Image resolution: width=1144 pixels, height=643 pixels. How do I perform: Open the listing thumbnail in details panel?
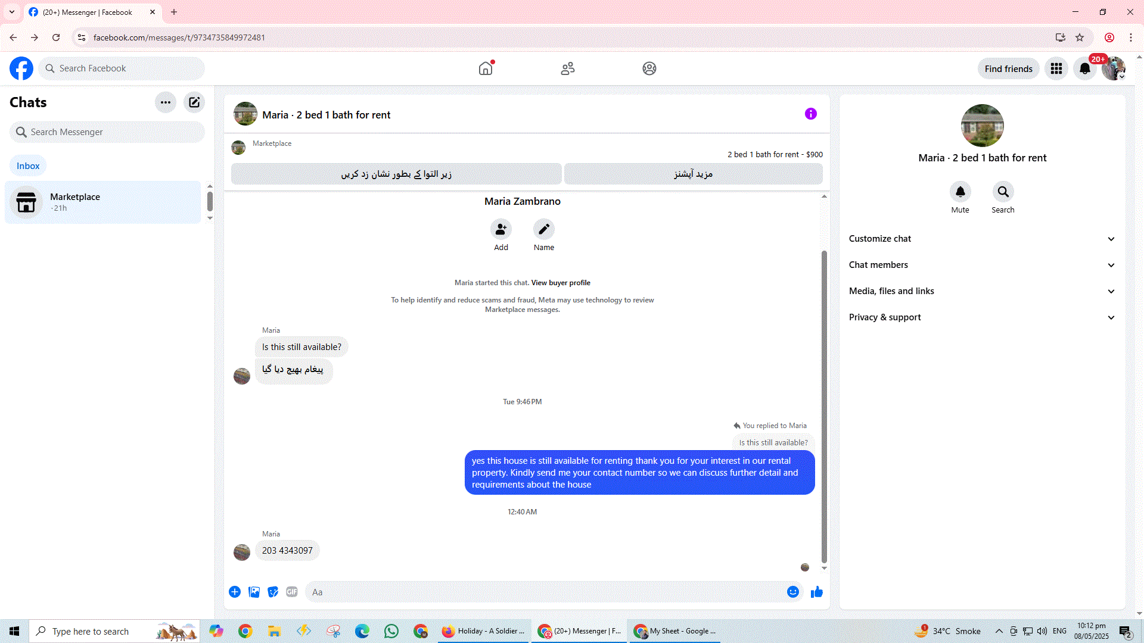tap(983, 126)
